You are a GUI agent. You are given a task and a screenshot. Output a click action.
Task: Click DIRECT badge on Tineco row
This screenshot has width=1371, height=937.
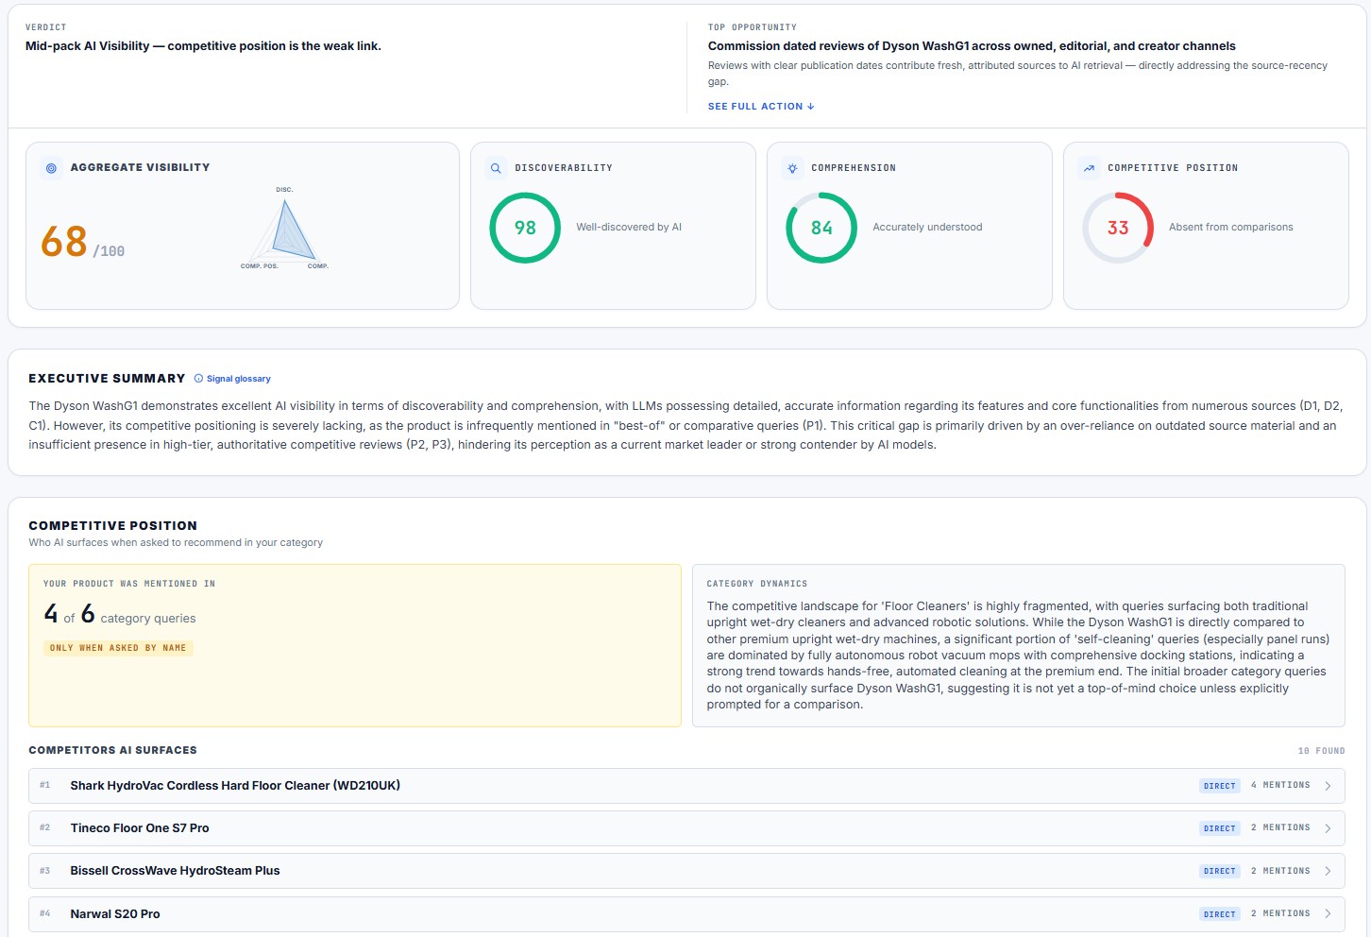pos(1220,828)
